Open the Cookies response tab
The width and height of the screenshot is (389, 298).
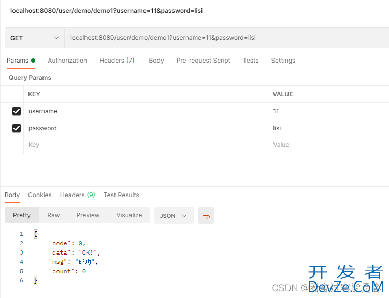pos(40,195)
